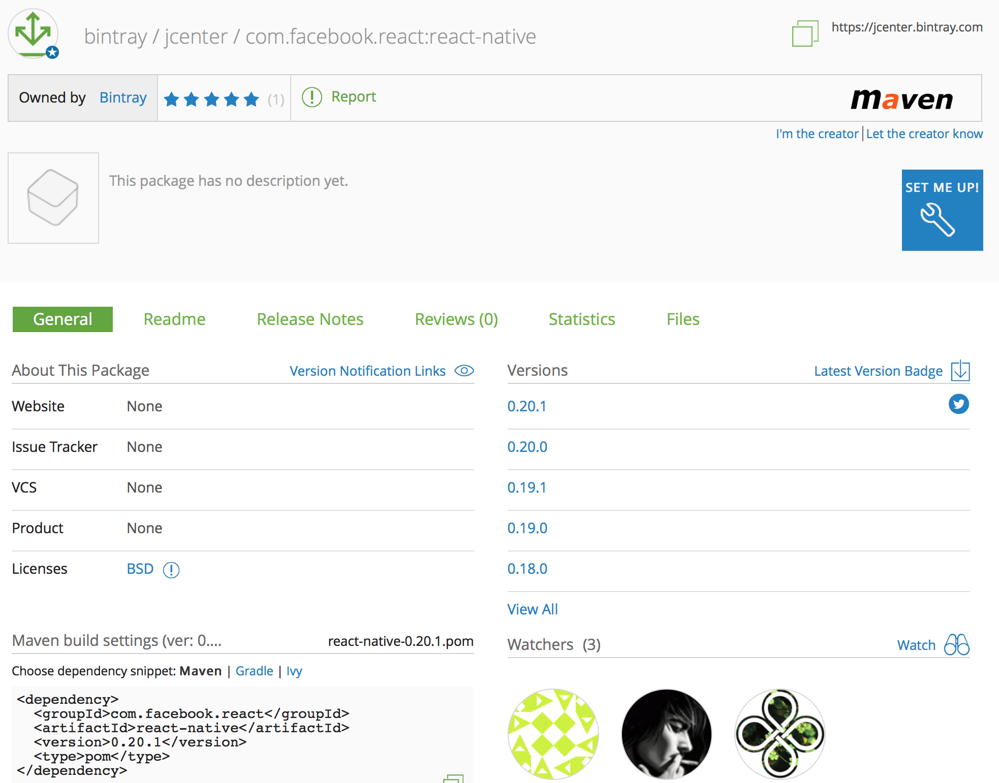Click the Maven logo icon
This screenshot has height=783, width=999.
[x=902, y=98]
